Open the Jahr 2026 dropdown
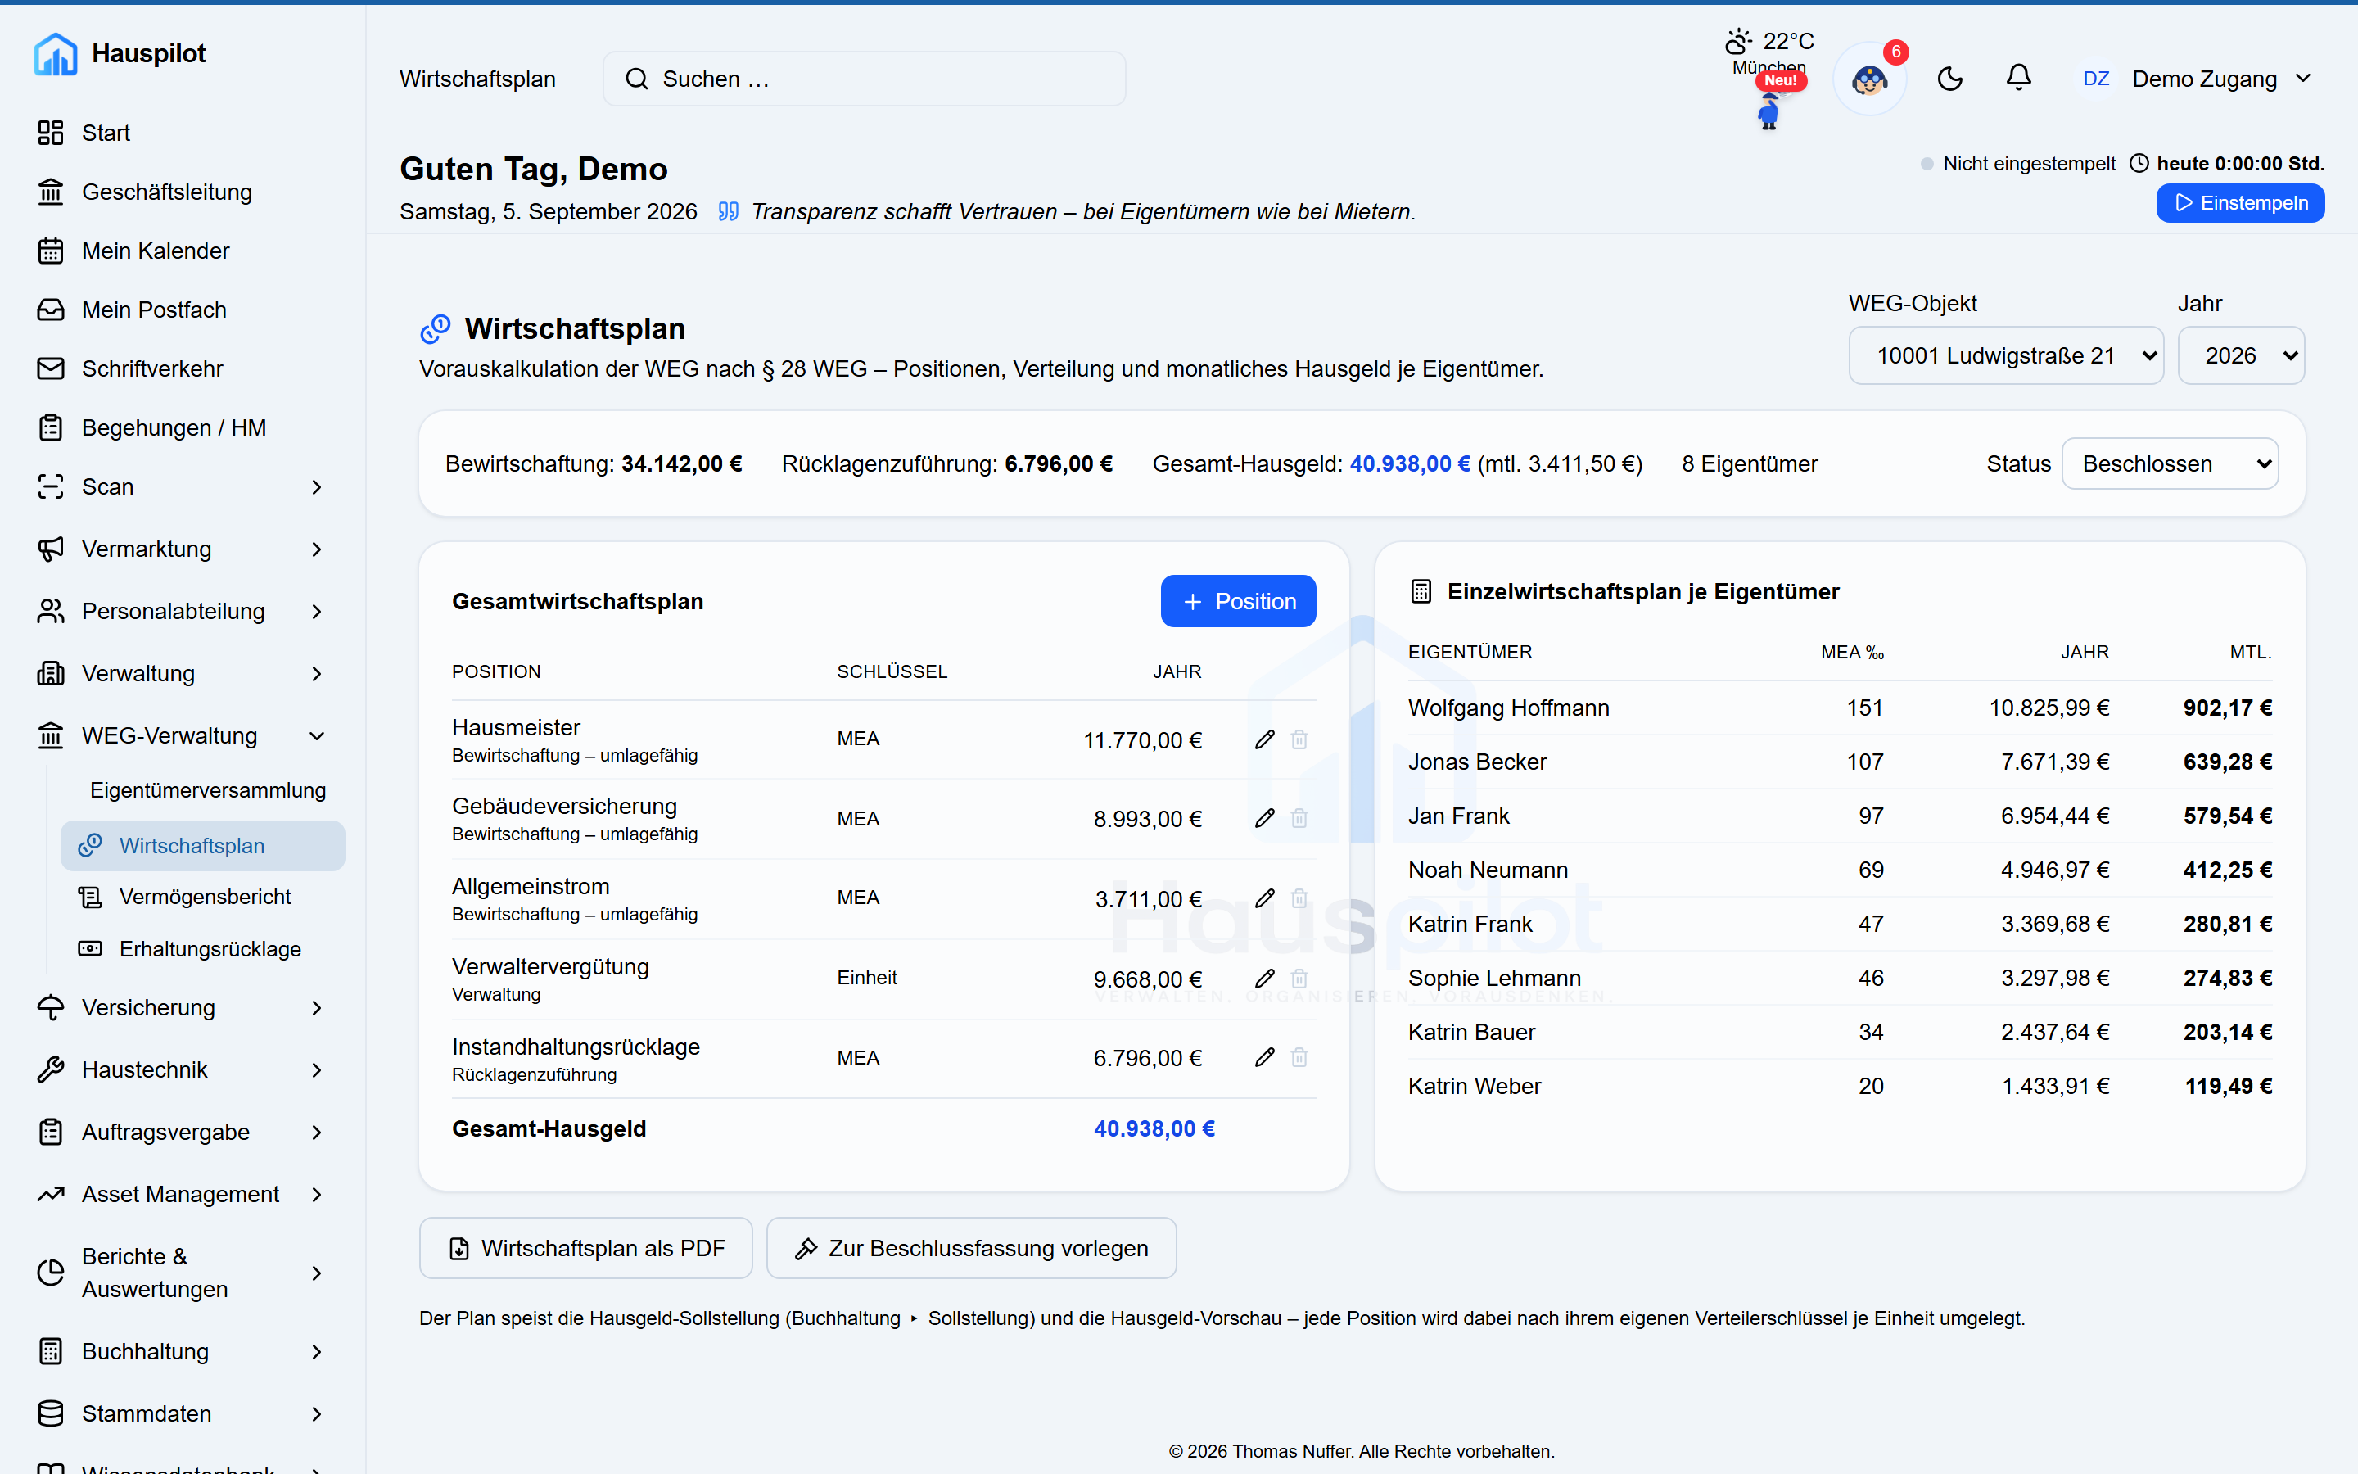 pos(2241,356)
